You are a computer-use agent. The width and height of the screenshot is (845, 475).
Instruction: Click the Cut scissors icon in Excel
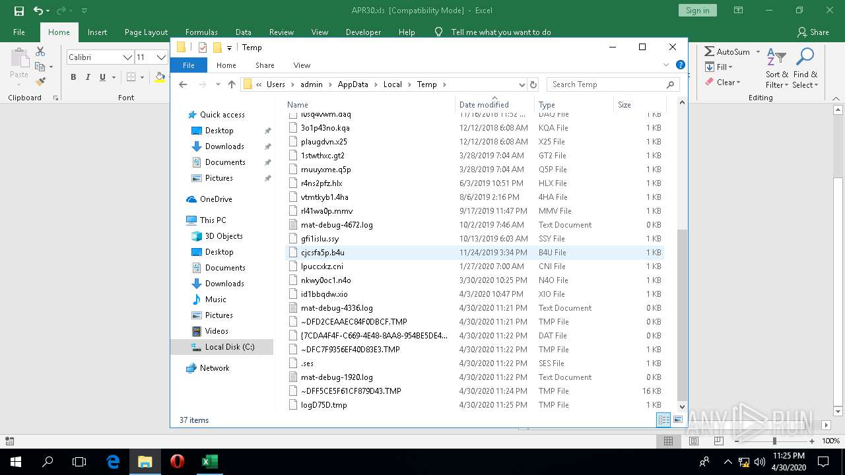pos(40,51)
